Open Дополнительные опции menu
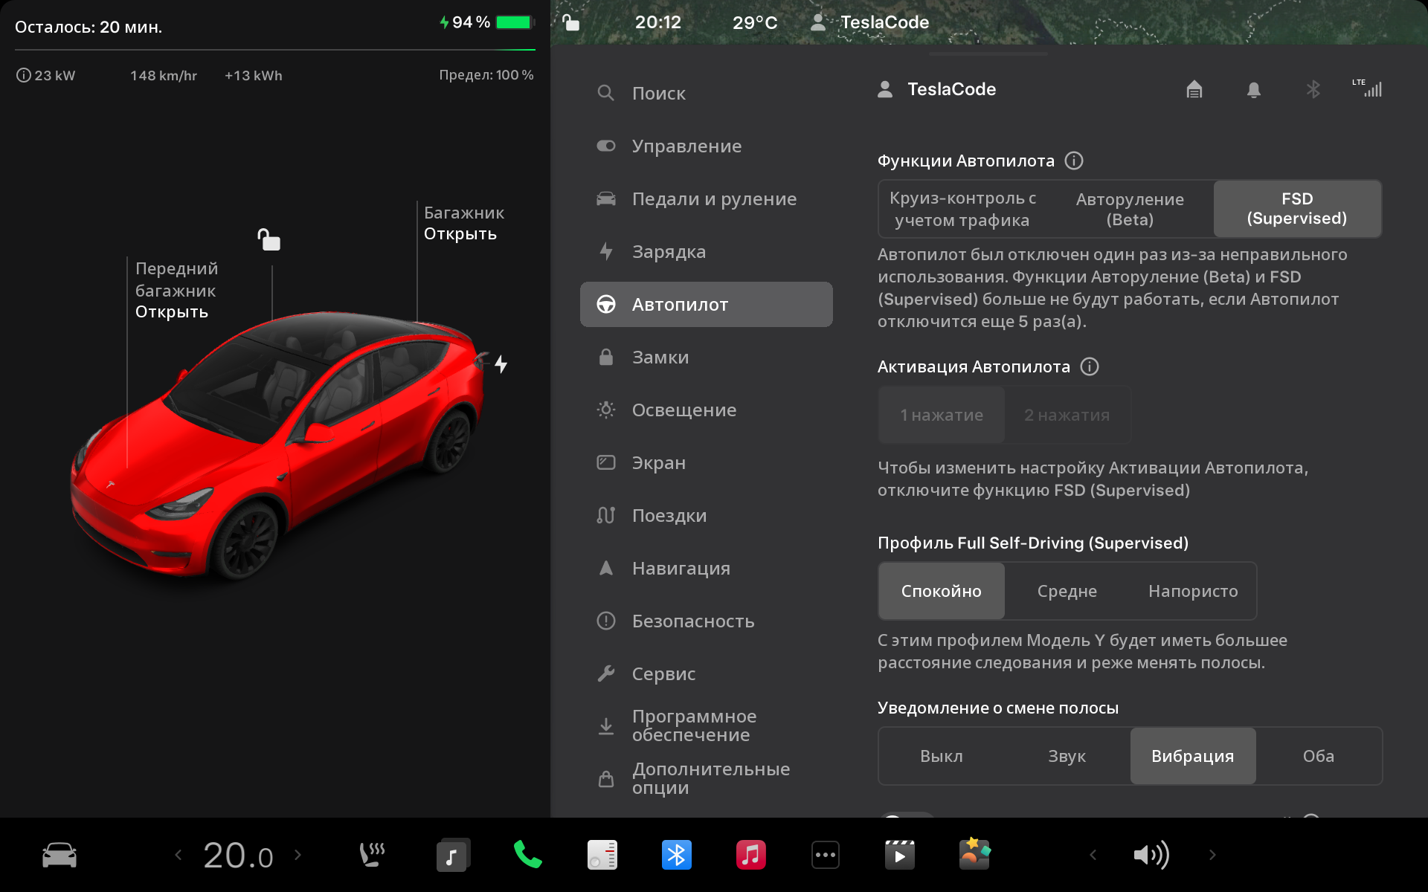 tap(707, 778)
